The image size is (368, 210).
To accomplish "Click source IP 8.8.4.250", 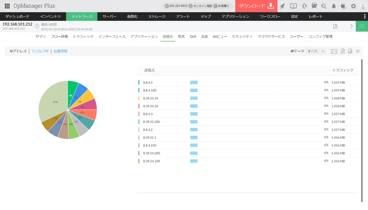I will coord(149,145).
